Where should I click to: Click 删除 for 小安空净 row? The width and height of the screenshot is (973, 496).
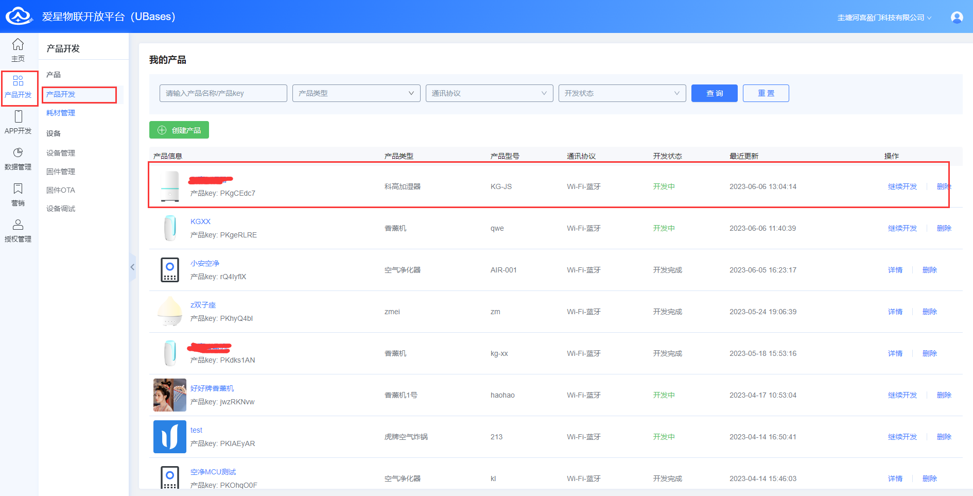click(x=930, y=270)
